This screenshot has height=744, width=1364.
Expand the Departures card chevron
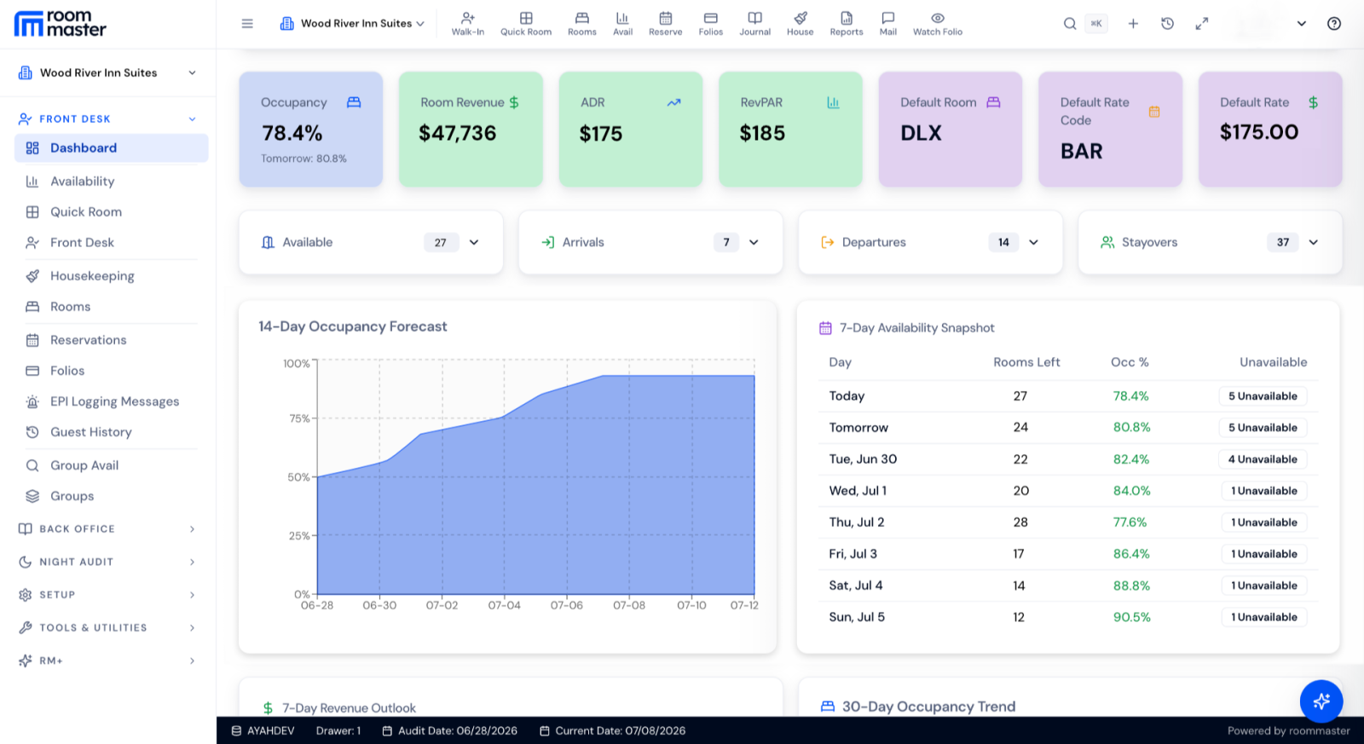(1033, 242)
